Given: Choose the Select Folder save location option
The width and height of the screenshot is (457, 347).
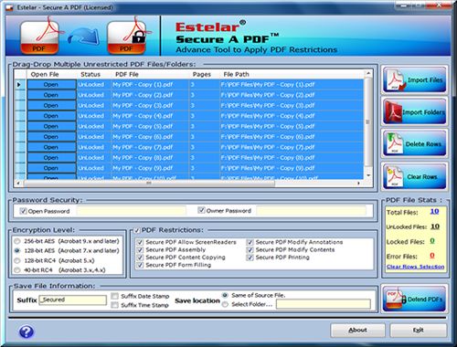Looking at the screenshot, I should 225,304.
